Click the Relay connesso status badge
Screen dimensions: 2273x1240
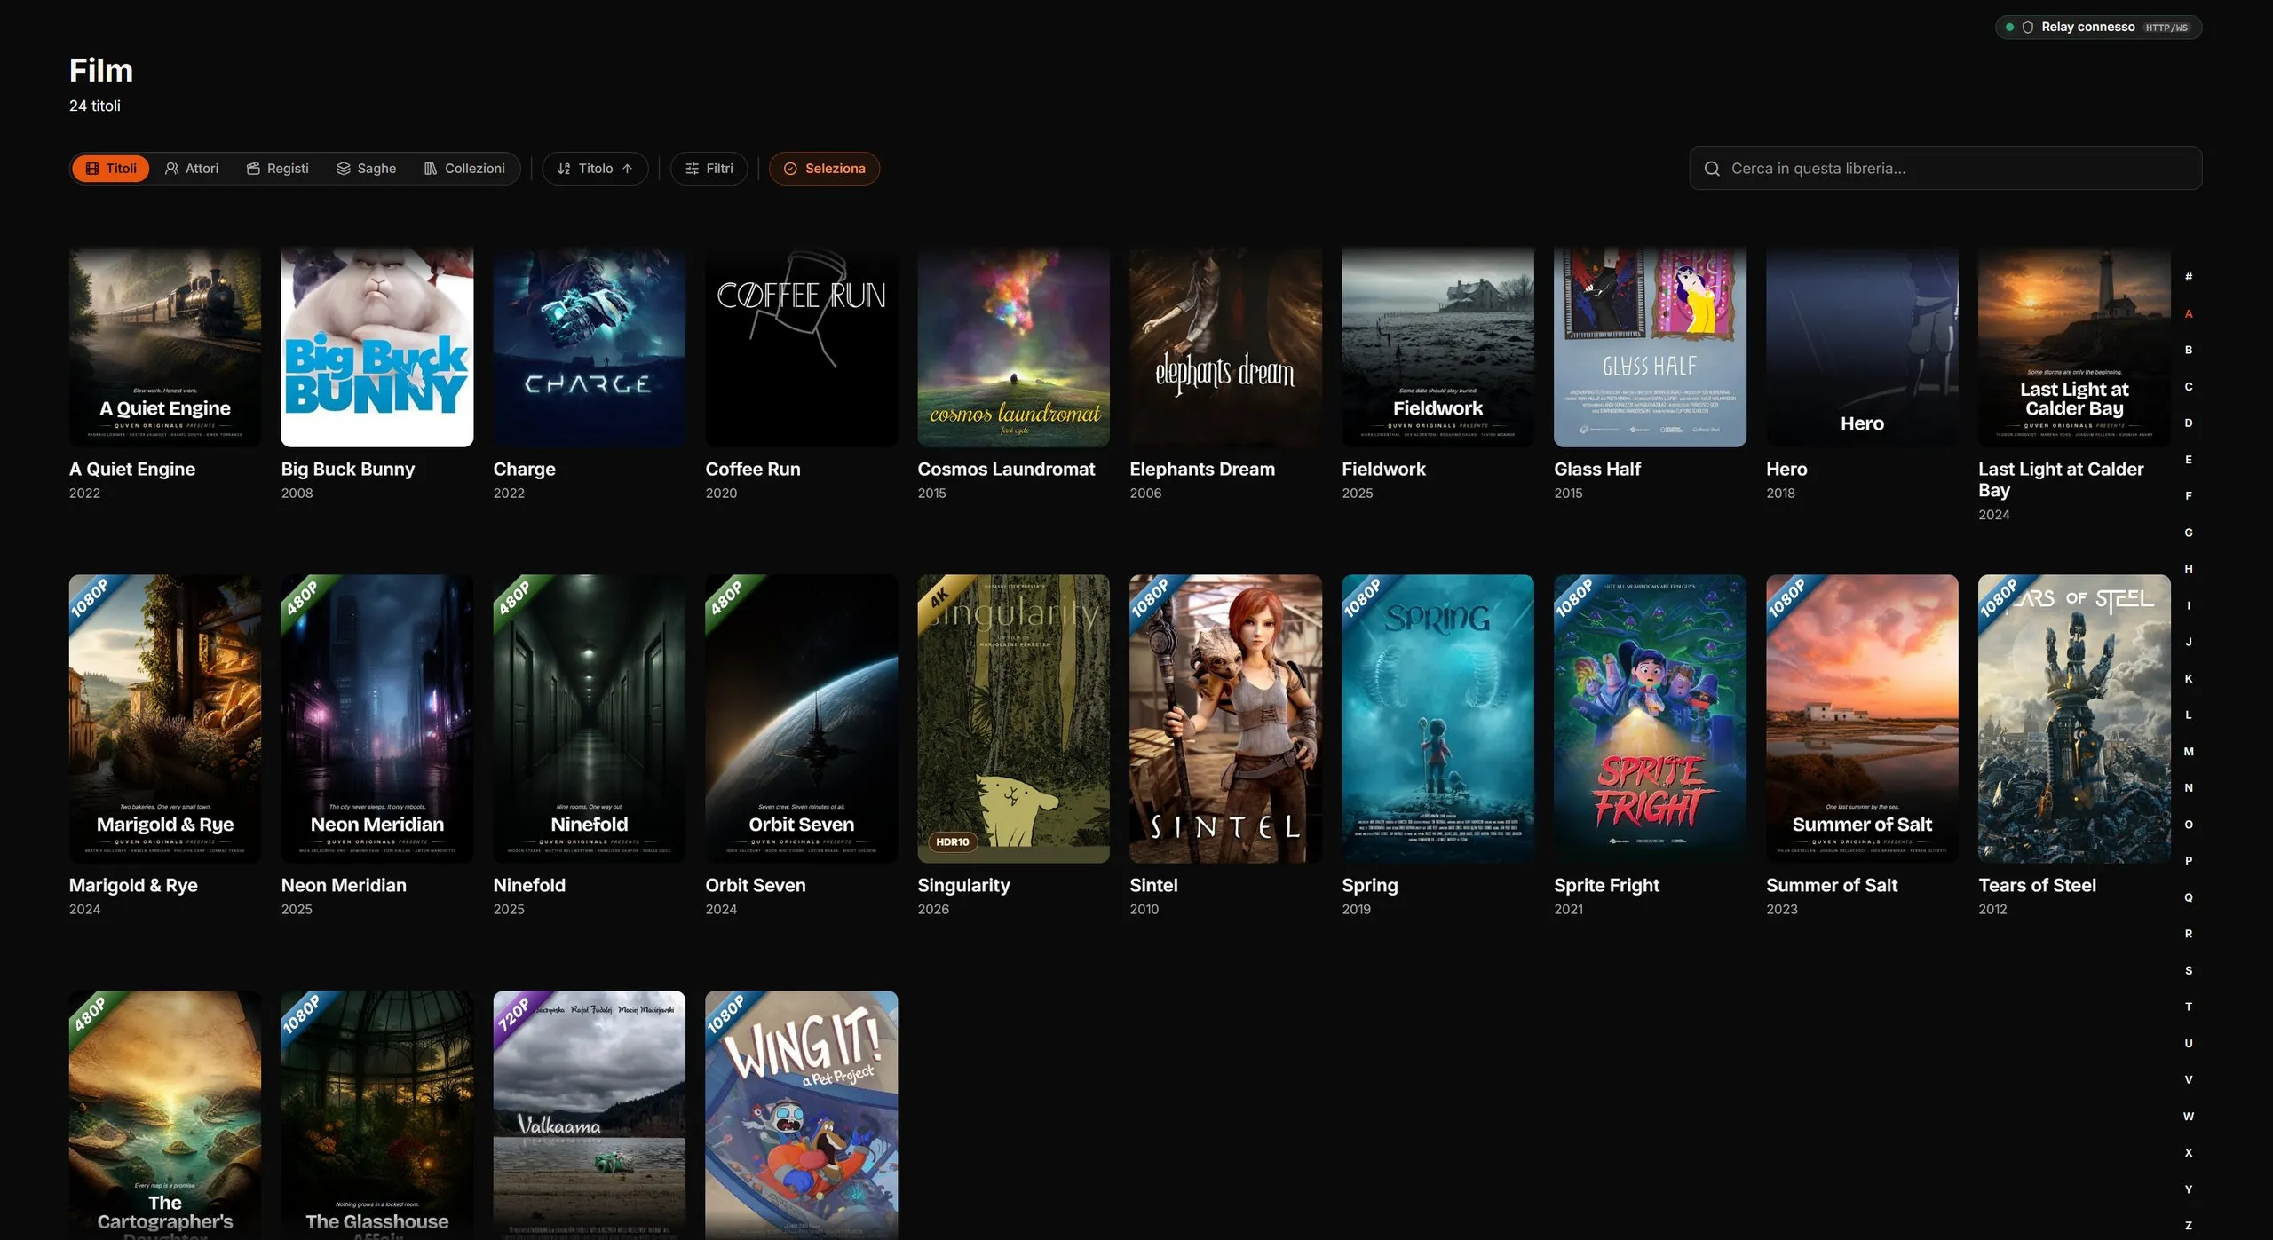point(2098,28)
